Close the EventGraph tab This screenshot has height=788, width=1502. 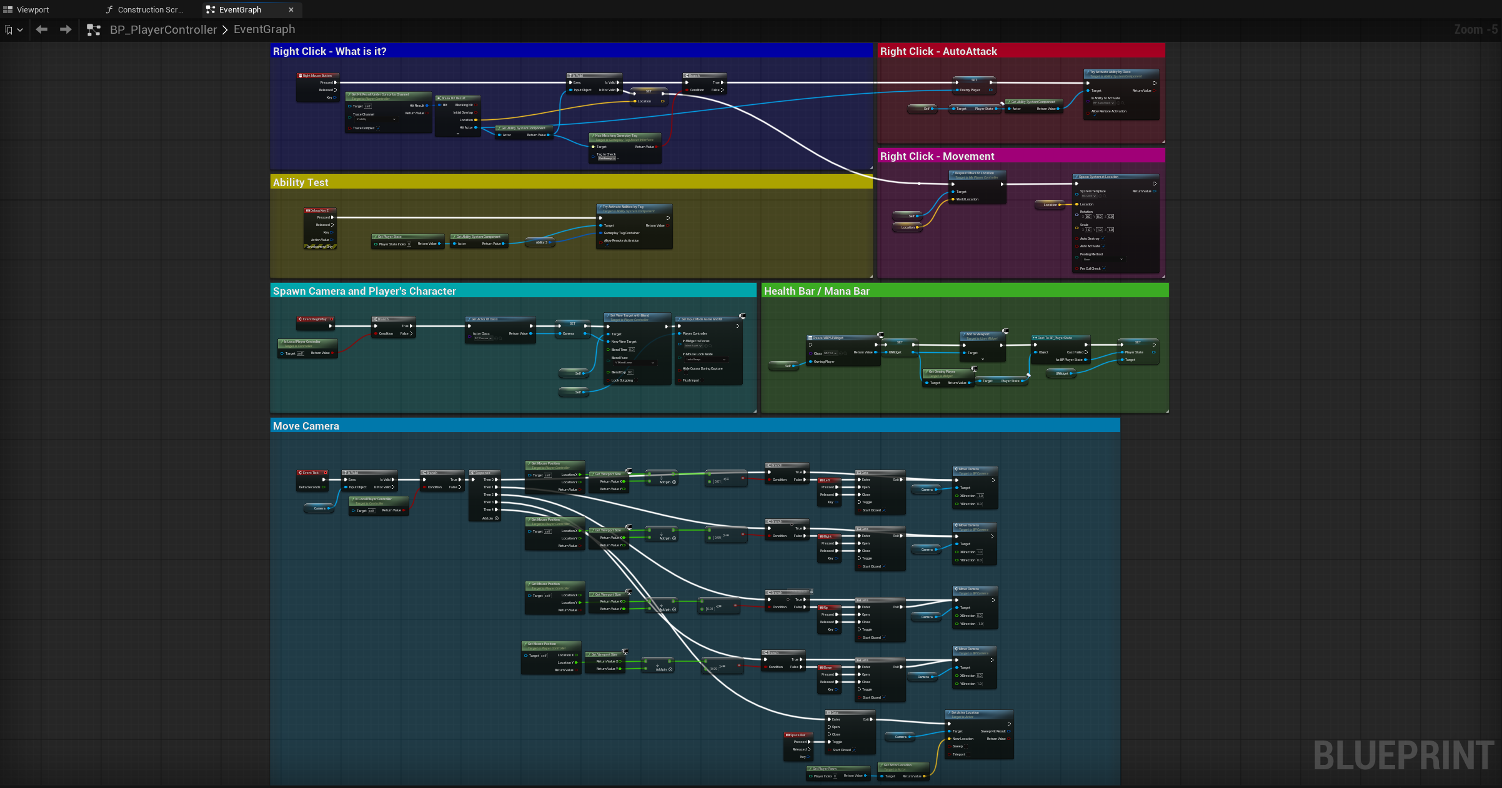click(x=291, y=9)
